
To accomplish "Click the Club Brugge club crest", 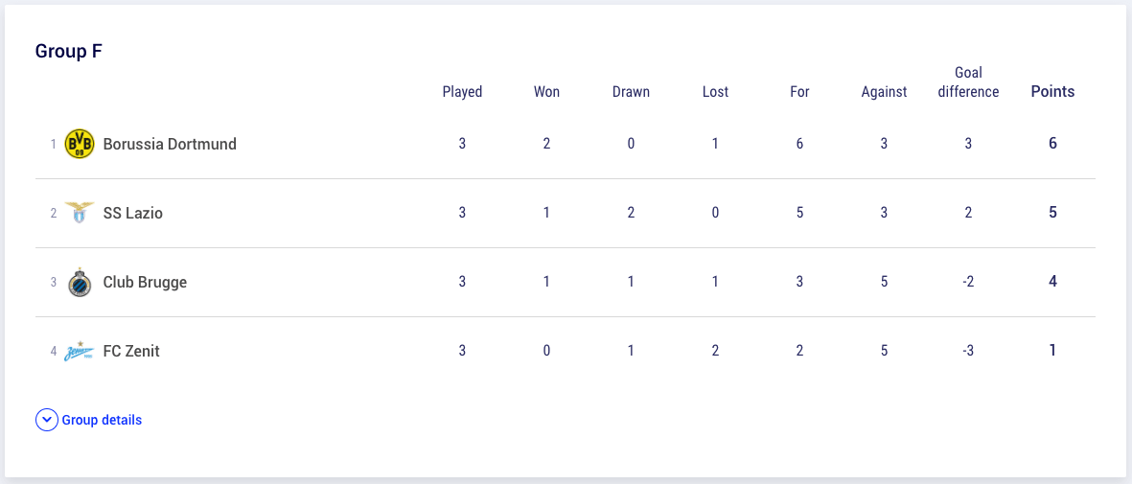I will click(80, 282).
